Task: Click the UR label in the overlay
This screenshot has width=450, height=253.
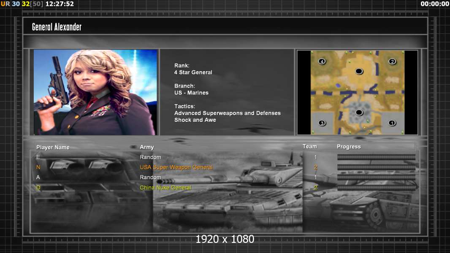Action: (x=5, y=4)
